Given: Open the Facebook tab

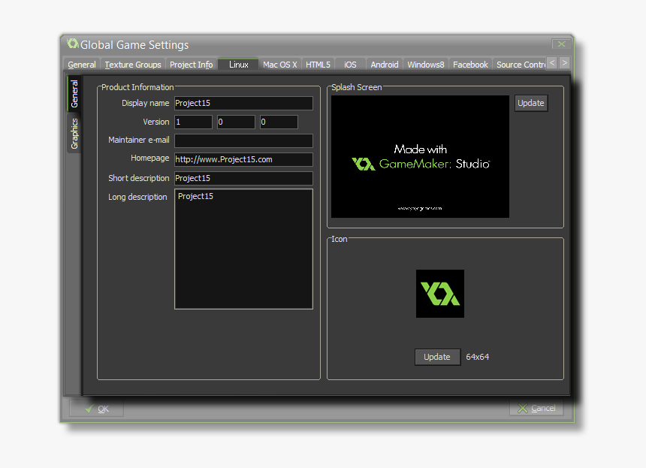Looking at the screenshot, I should click(x=470, y=65).
